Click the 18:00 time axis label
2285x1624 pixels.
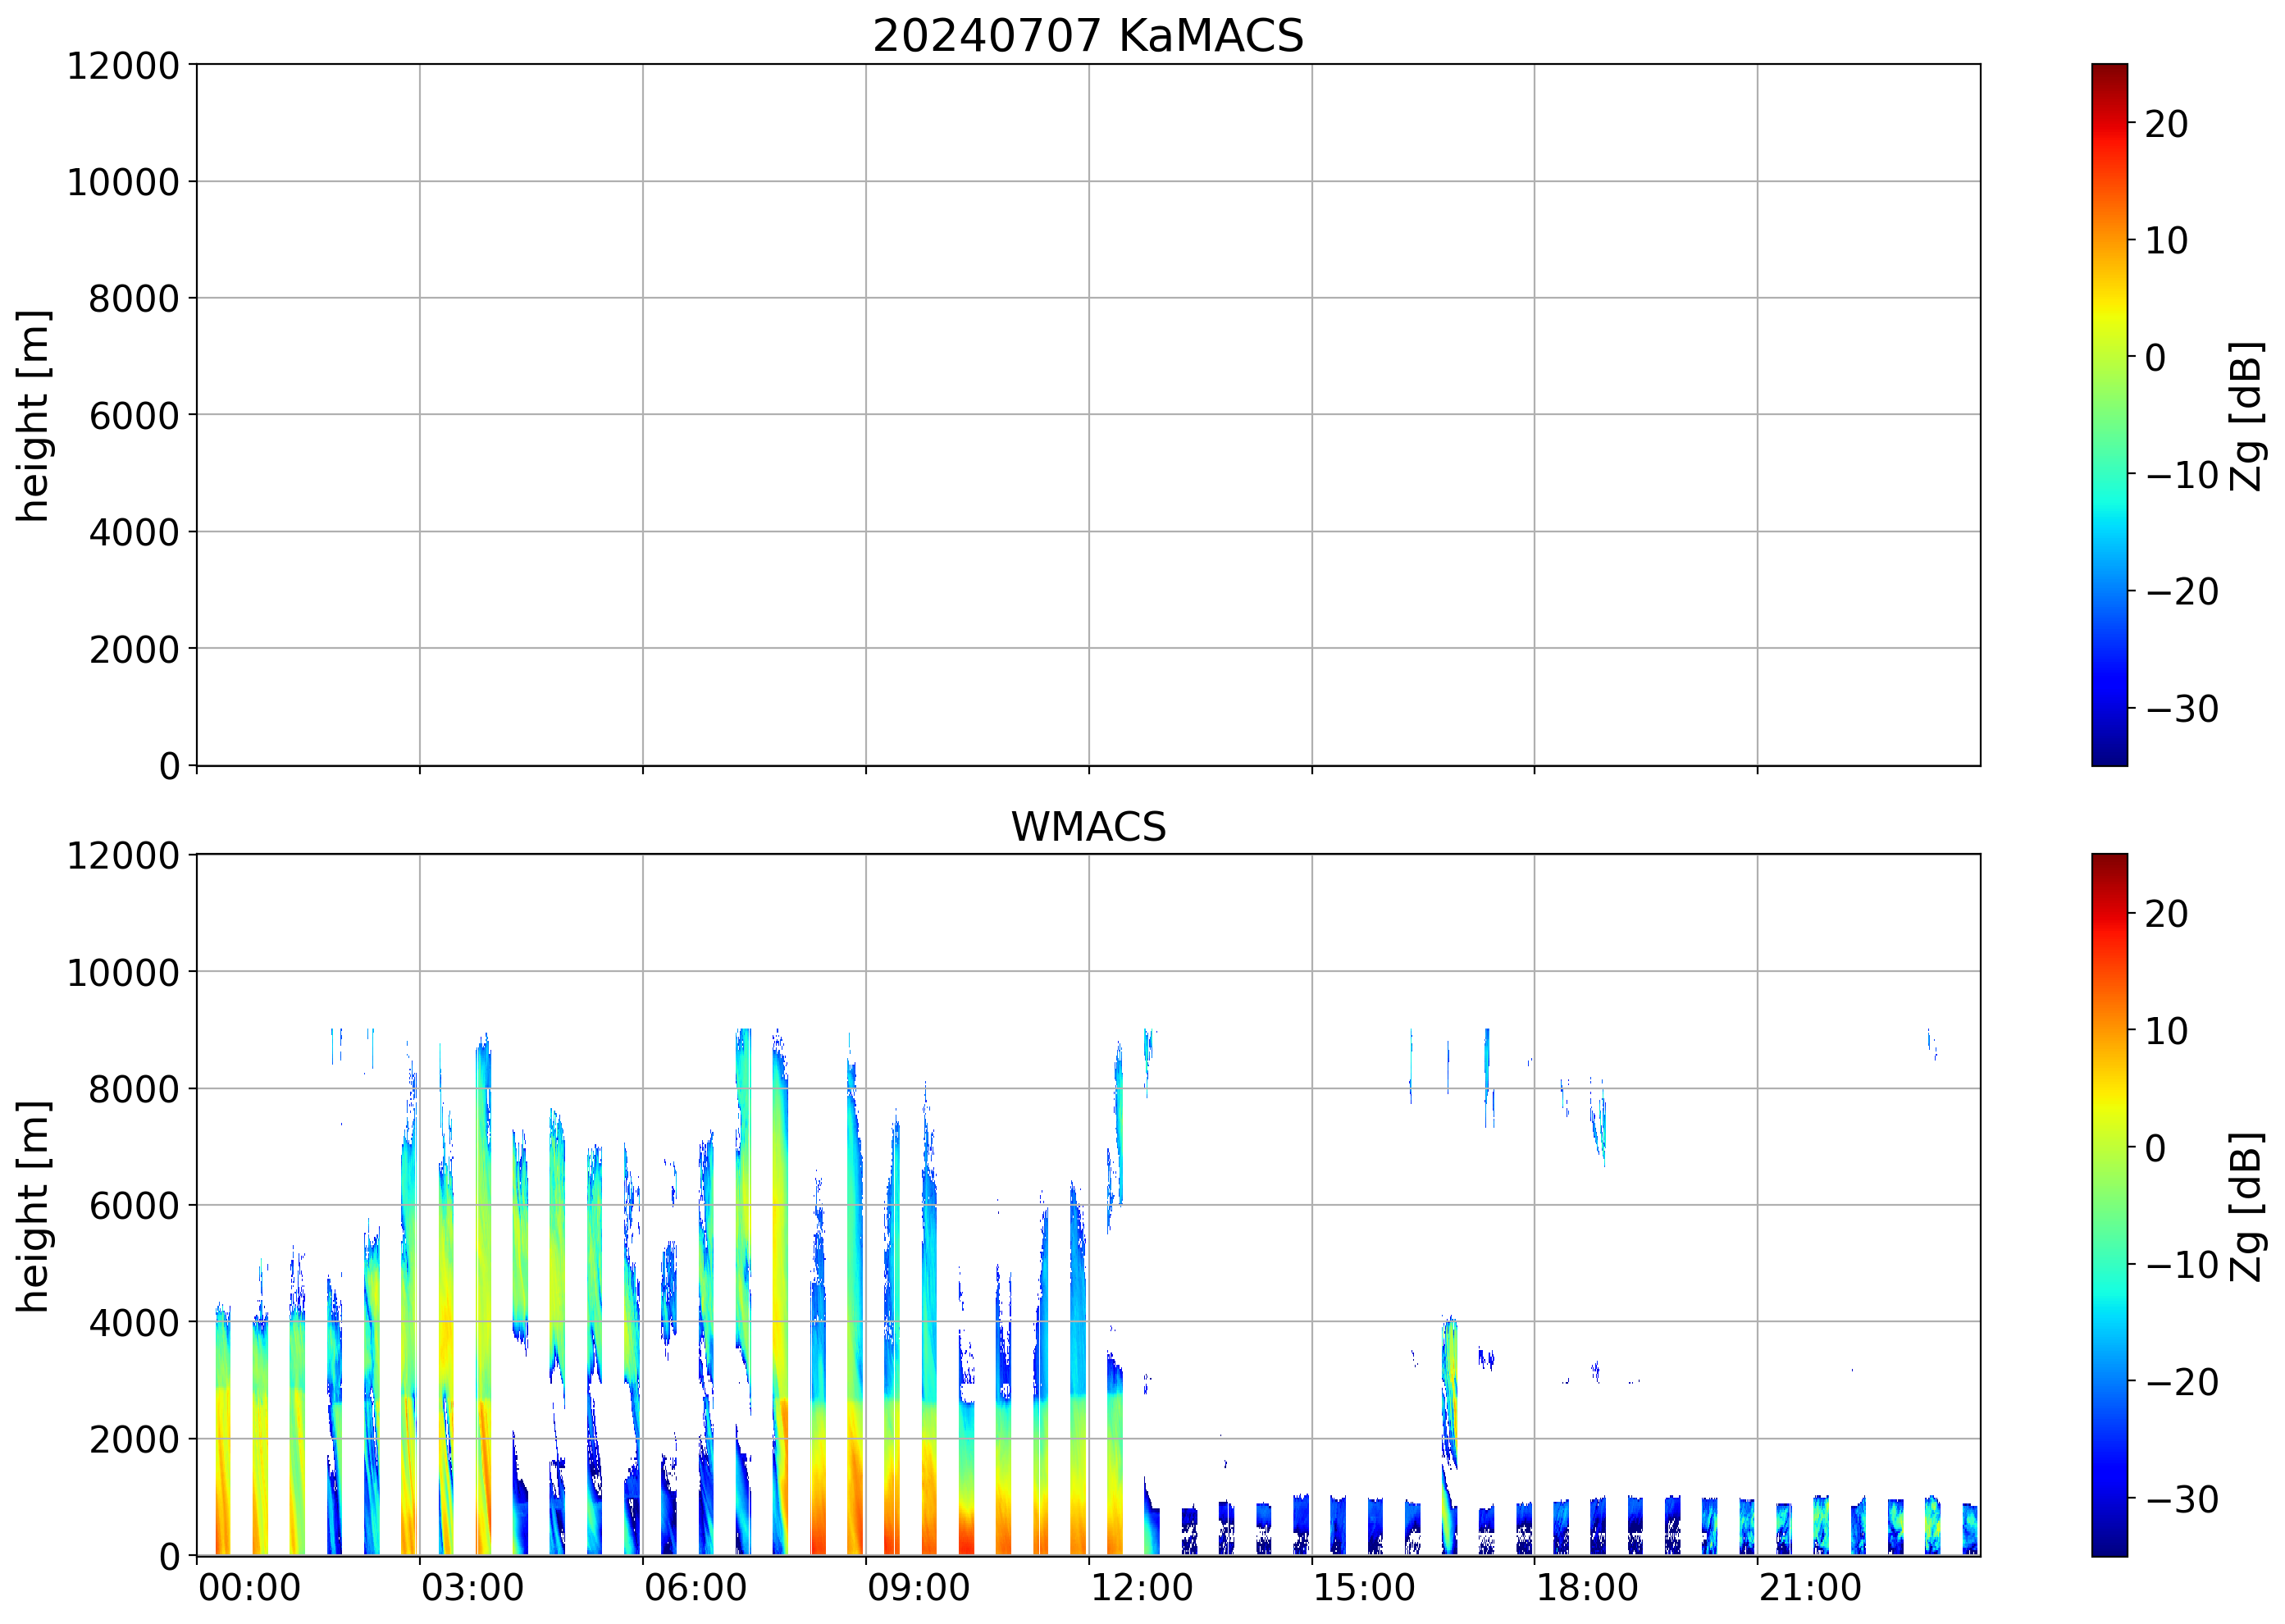pyautogui.click(x=1587, y=1588)
